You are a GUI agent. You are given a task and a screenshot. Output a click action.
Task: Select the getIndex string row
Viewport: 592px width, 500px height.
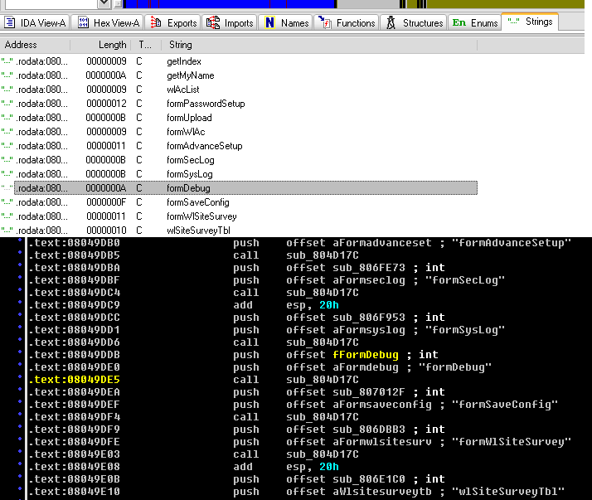[x=239, y=61]
